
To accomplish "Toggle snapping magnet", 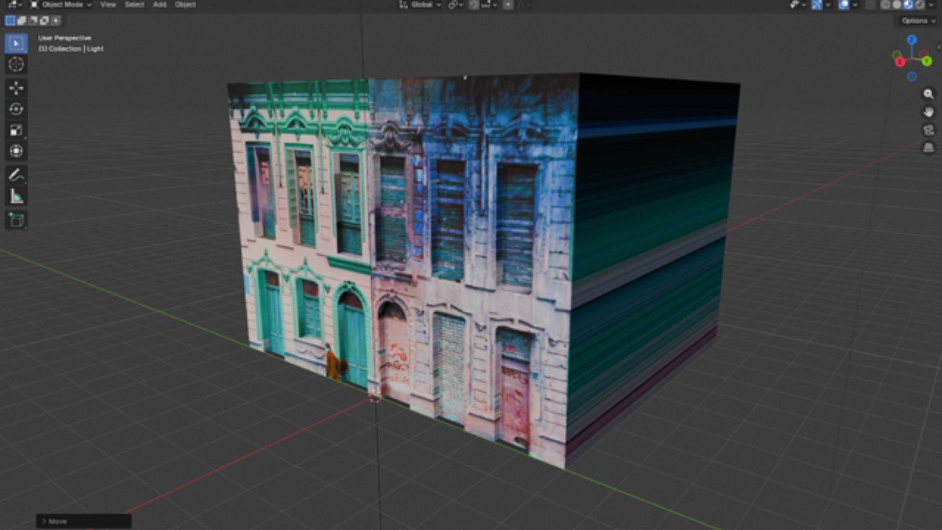I will (x=473, y=5).
